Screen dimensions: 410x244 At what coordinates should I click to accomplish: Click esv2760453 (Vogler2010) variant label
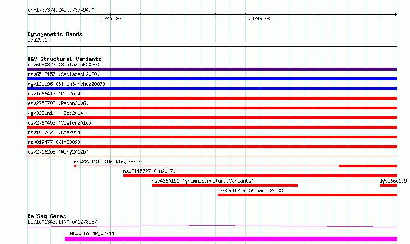(x=59, y=123)
